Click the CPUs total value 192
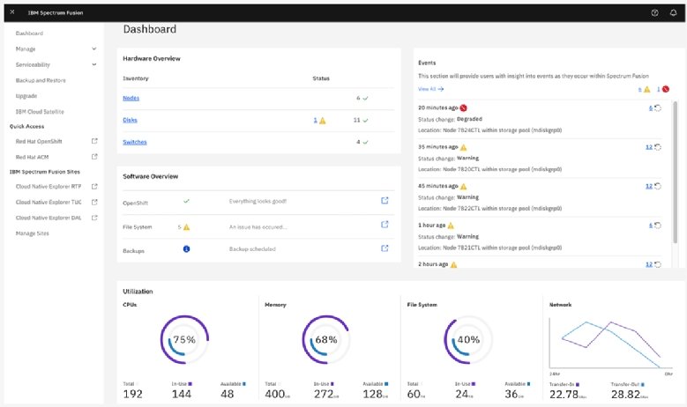 tap(133, 395)
